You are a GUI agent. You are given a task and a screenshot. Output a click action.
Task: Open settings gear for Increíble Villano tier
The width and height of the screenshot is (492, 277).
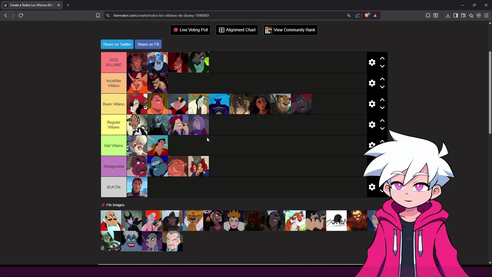click(x=372, y=83)
